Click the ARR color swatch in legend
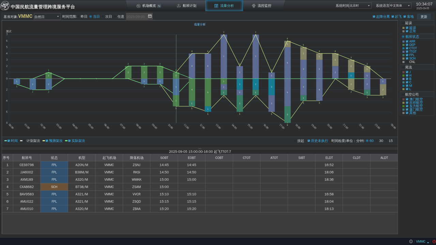The image size is (436, 245). pos(403,42)
